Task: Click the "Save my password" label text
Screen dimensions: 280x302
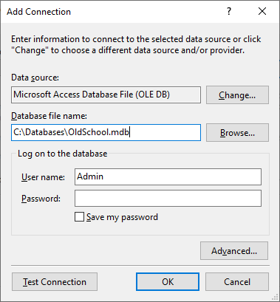Action: (122, 217)
